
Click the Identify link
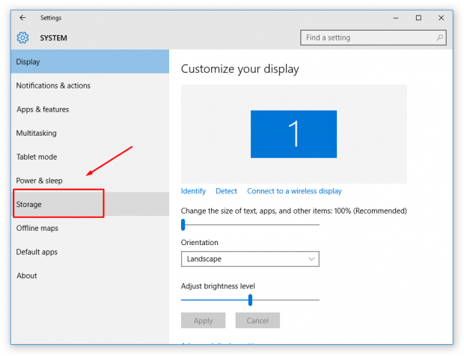[x=193, y=191]
